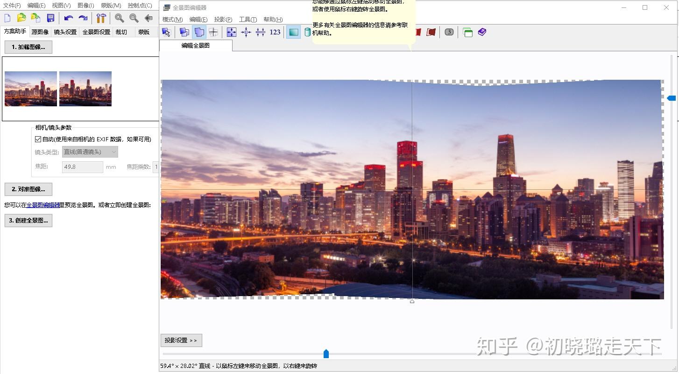Click the 3. Create panorama button
The height and width of the screenshot is (374, 679).
point(28,221)
